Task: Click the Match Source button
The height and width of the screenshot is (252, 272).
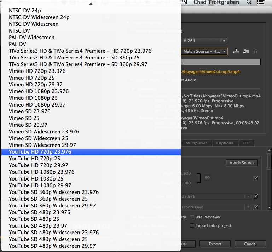Action: pyautogui.click(x=242, y=163)
